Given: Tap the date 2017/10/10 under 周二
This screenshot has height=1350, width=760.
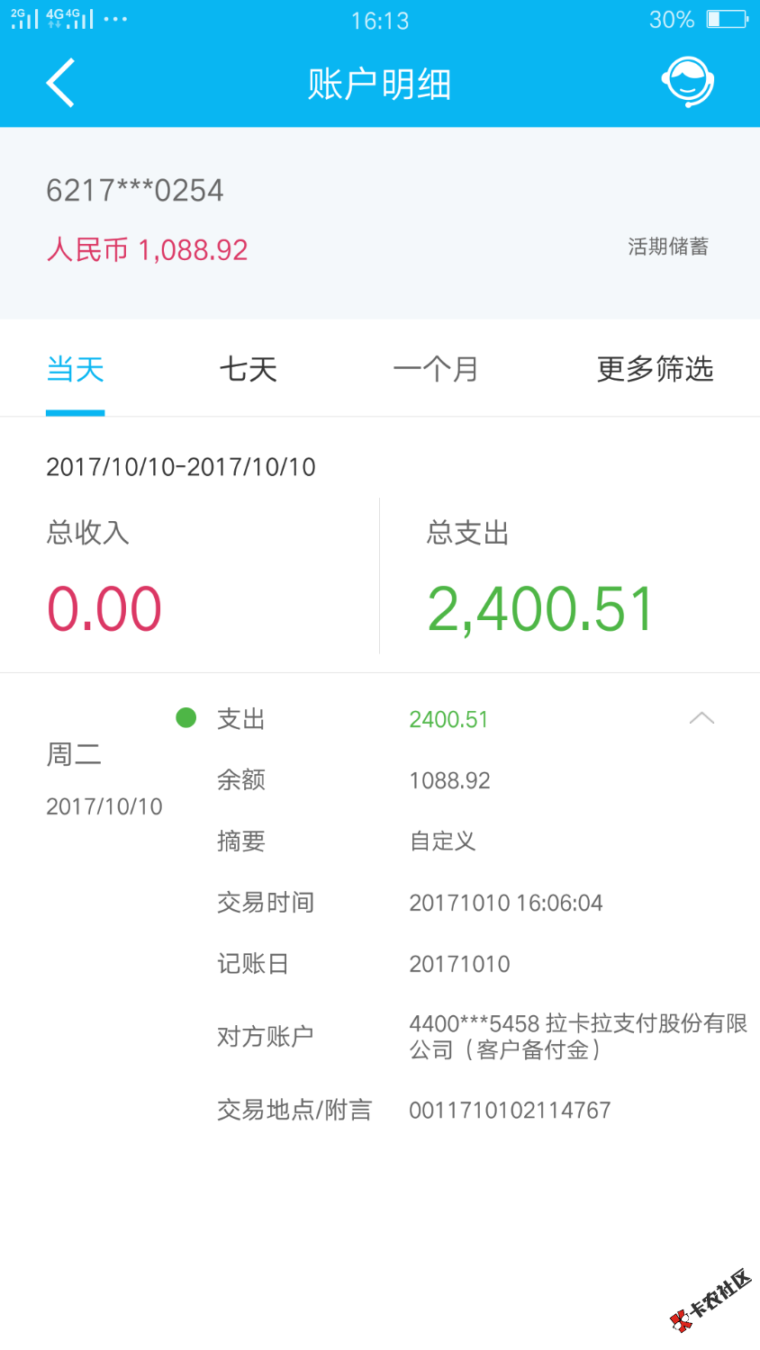Looking at the screenshot, I should pyautogui.click(x=104, y=806).
